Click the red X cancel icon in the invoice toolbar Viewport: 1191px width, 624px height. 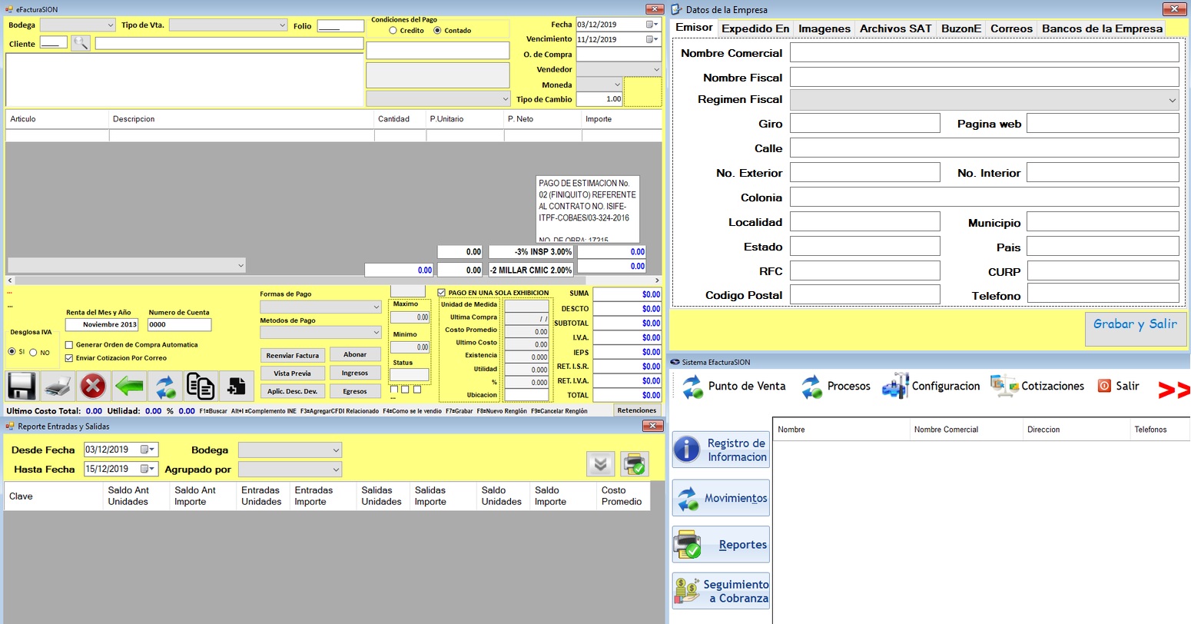pyautogui.click(x=93, y=386)
